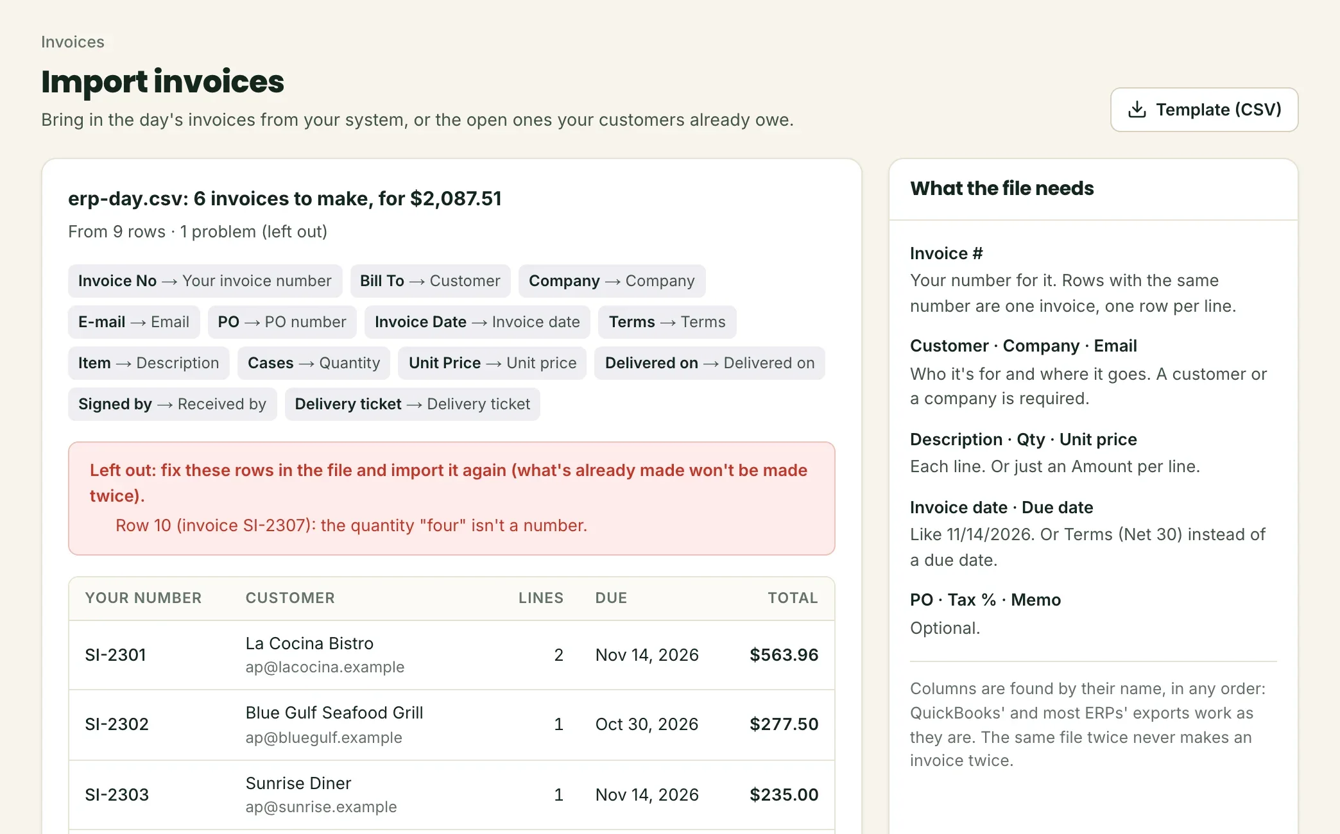Click the total $277.50
1340x834 pixels.
[x=784, y=724]
